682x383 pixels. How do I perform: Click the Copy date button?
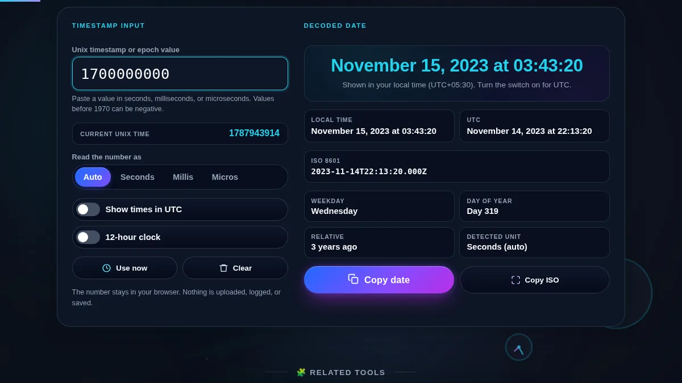(379, 280)
